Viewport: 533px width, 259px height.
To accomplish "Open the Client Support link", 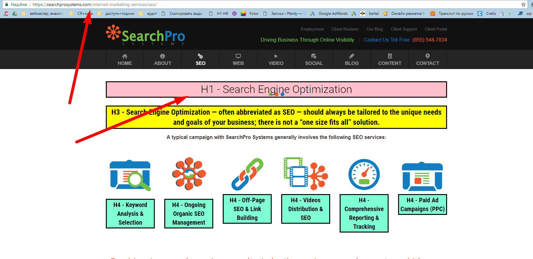I will pyautogui.click(x=404, y=29).
